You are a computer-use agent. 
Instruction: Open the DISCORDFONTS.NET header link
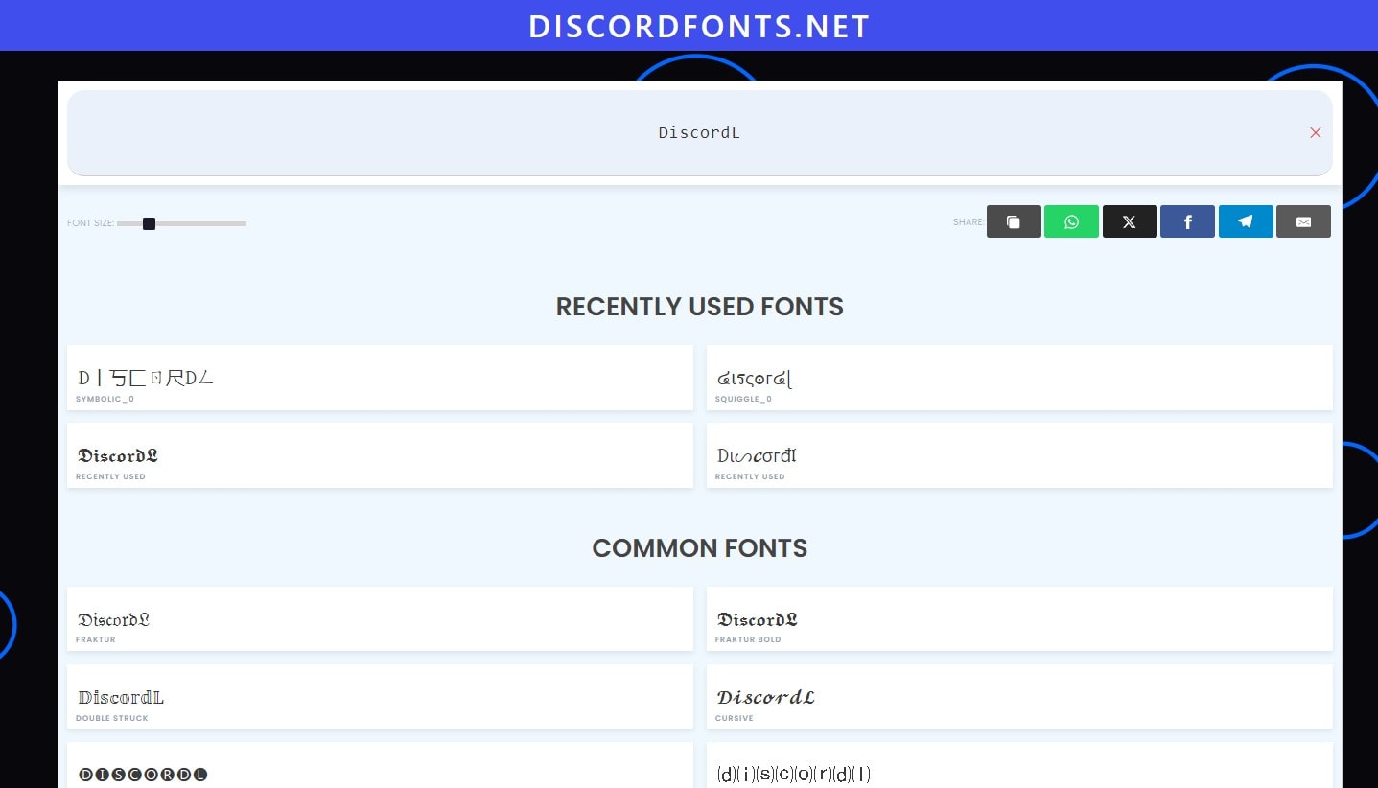tap(699, 26)
